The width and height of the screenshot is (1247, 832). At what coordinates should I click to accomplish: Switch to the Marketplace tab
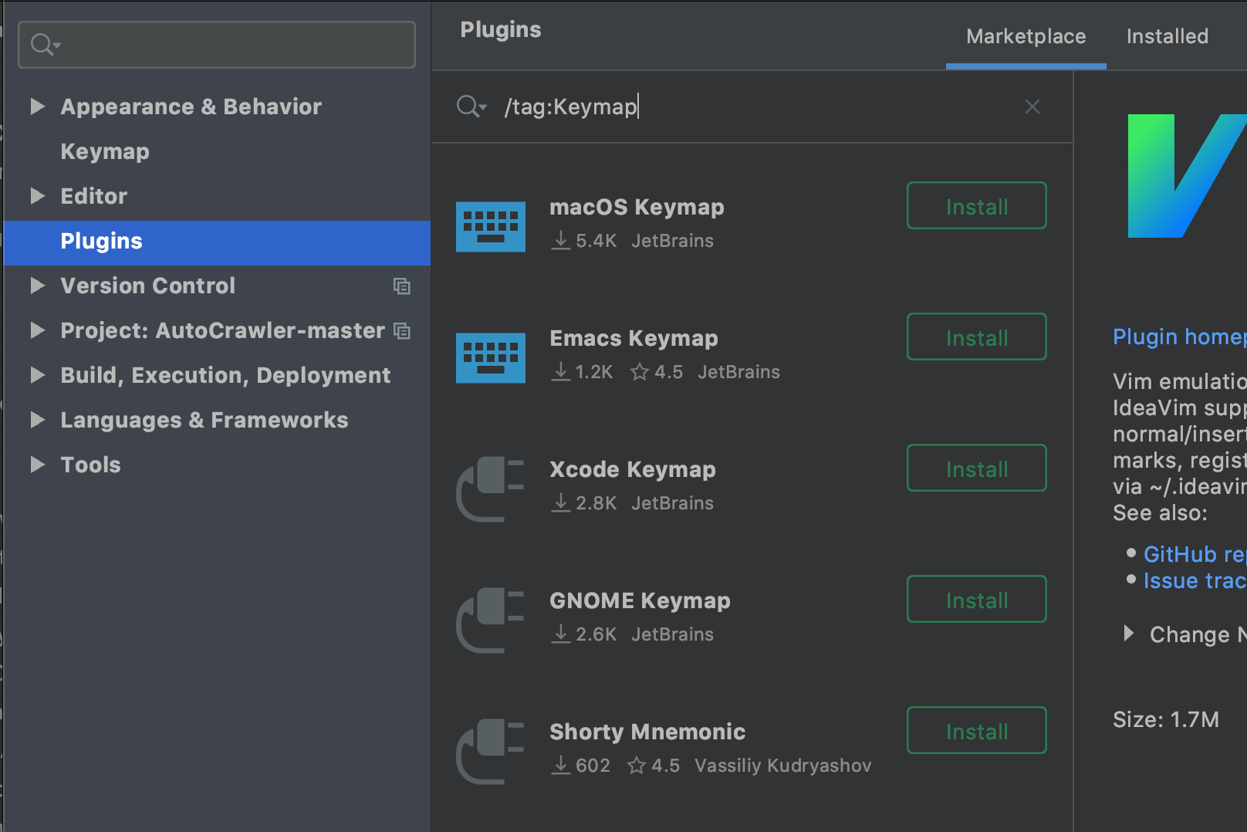pyautogui.click(x=1026, y=36)
